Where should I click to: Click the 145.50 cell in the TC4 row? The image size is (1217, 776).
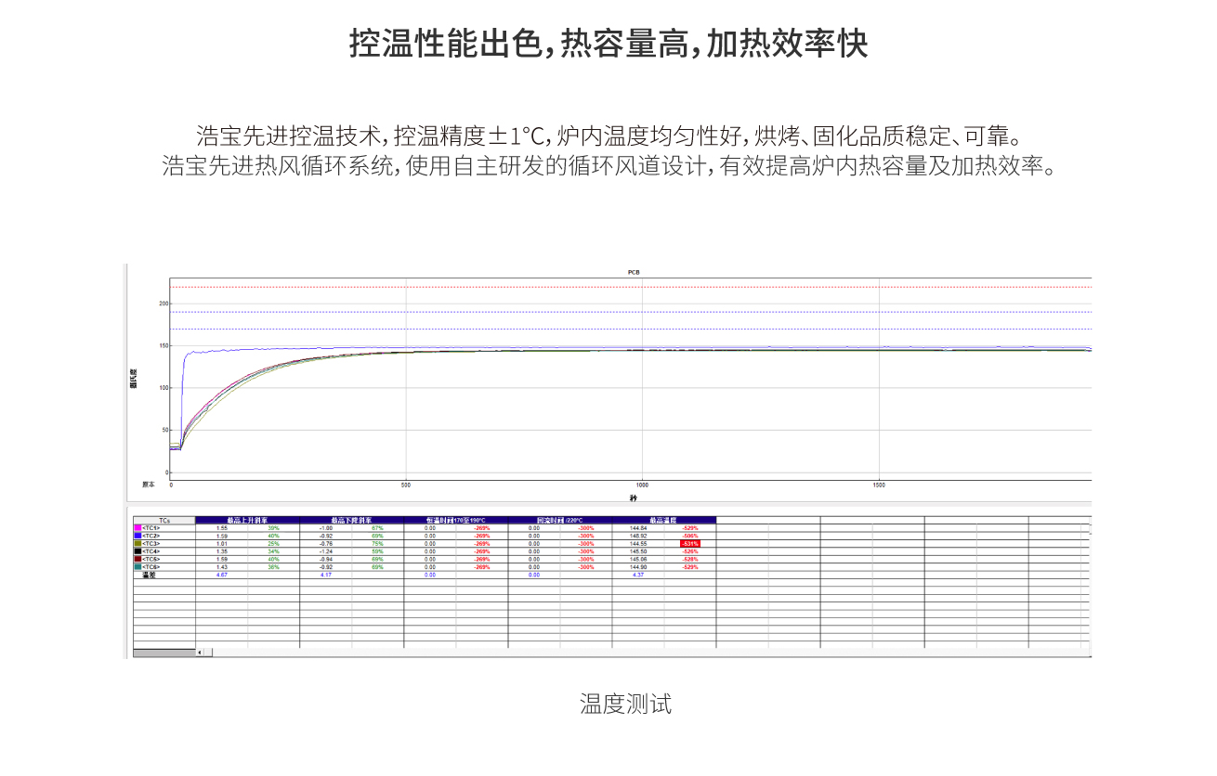click(638, 551)
